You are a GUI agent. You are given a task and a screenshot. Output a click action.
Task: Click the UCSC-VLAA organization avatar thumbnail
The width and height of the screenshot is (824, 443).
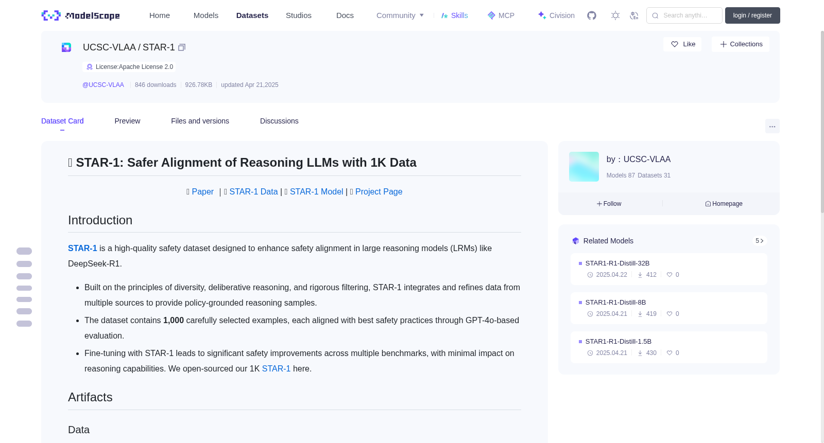click(x=584, y=167)
